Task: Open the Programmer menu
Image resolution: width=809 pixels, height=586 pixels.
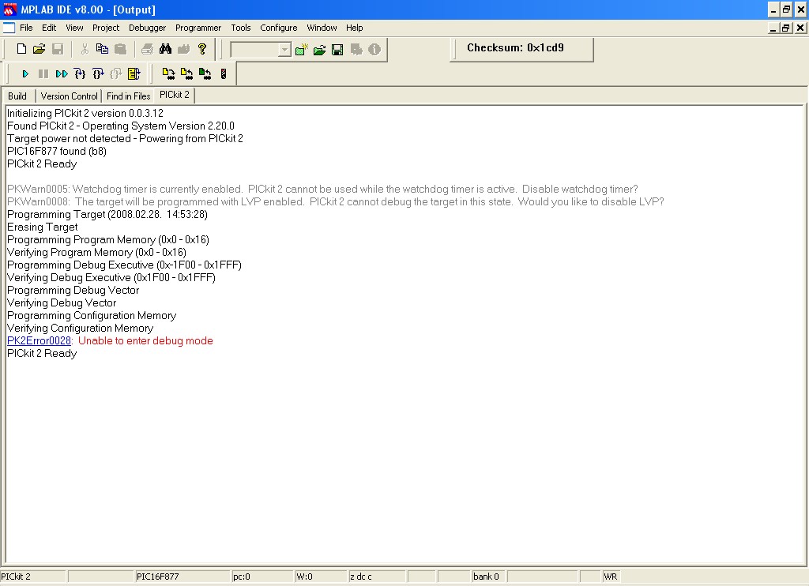Action: click(198, 28)
